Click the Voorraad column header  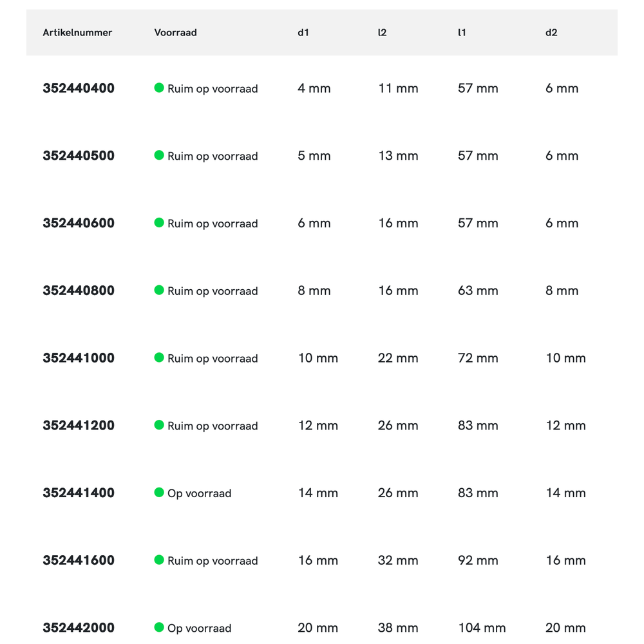click(175, 32)
